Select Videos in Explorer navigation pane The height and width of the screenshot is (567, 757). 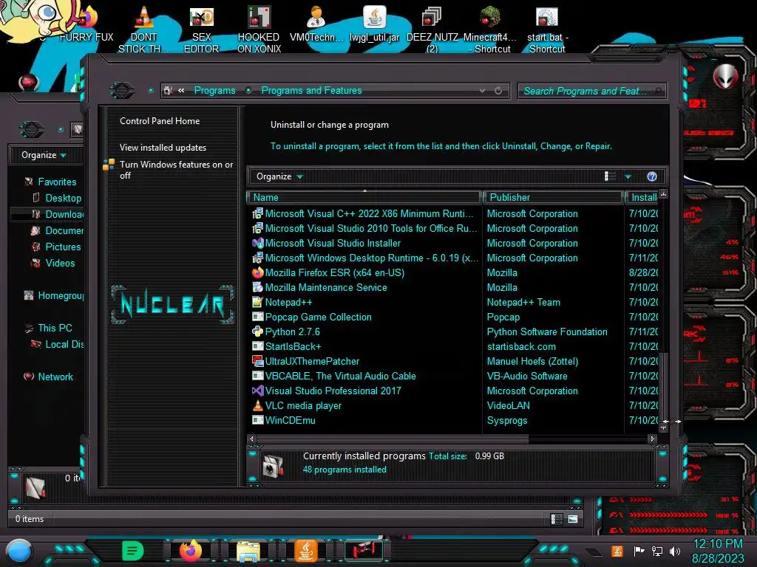pyautogui.click(x=60, y=264)
